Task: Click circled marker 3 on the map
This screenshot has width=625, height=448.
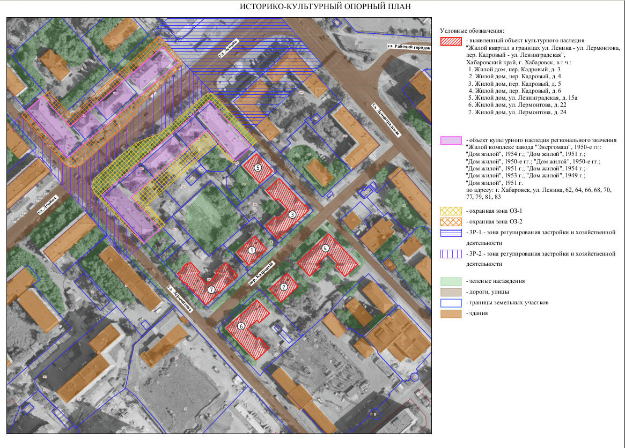Action: click(292, 215)
